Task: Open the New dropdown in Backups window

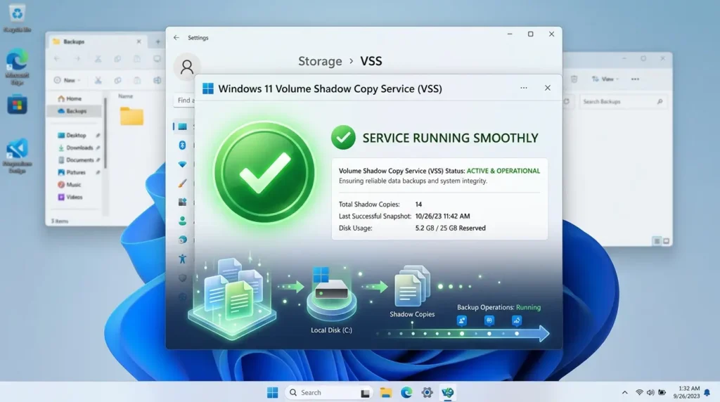Action: [x=67, y=80]
